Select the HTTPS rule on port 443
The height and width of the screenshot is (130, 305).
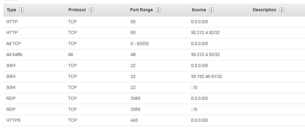[13, 120]
